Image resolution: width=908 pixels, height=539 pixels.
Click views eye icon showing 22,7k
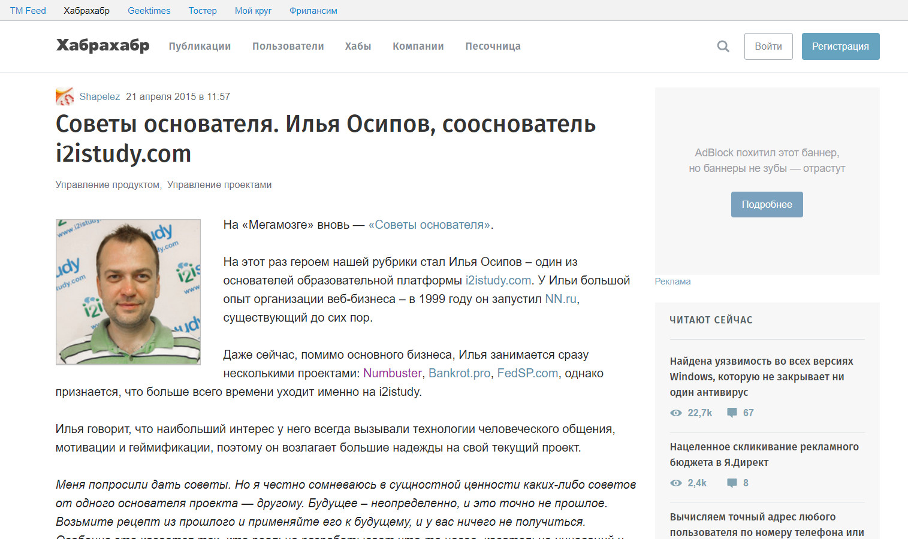click(676, 413)
